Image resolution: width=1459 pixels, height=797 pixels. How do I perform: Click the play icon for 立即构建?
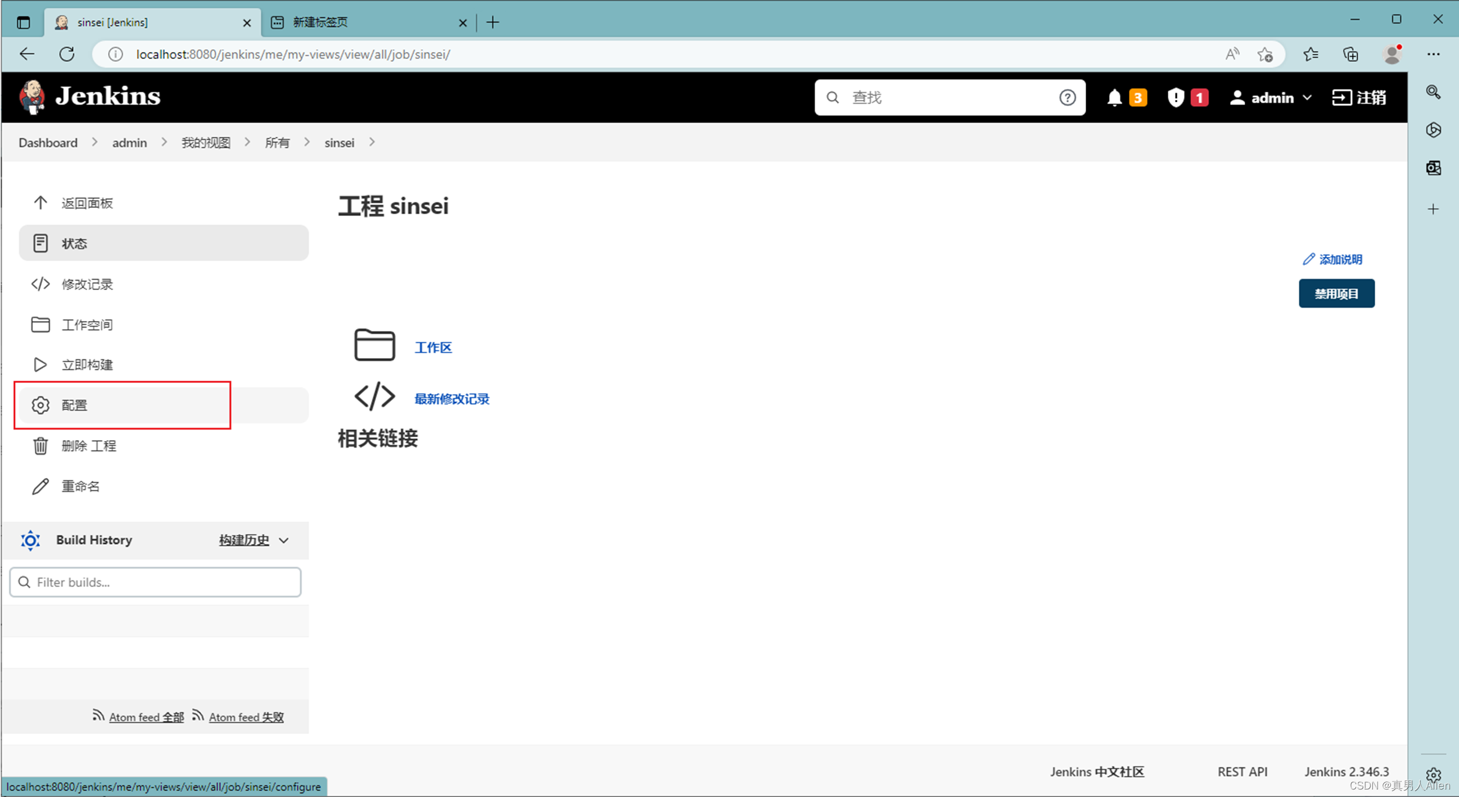tap(40, 364)
